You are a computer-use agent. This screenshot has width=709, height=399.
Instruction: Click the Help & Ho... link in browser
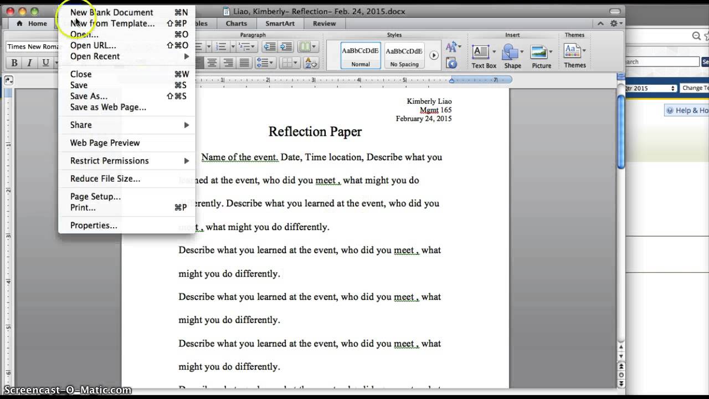pyautogui.click(x=687, y=110)
